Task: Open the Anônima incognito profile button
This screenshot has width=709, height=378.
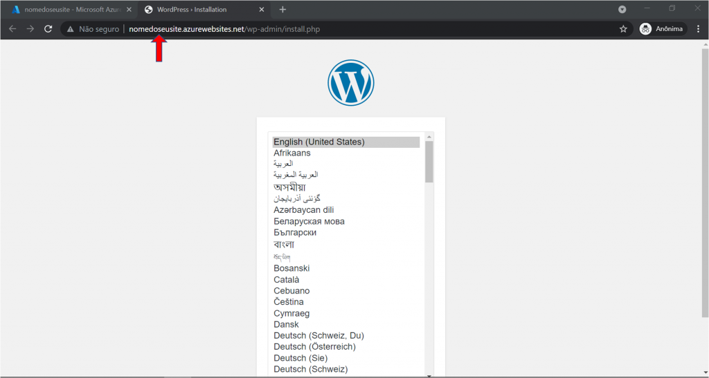Action: click(663, 29)
